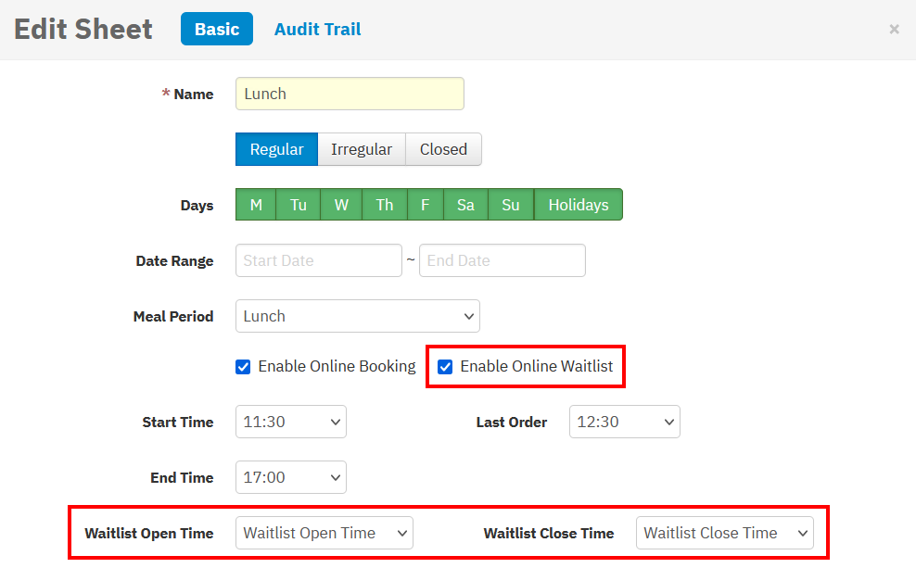Toggle Monday in Days
Viewport: 916px width, 568px height.
pyautogui.click(x=256, y=205)
